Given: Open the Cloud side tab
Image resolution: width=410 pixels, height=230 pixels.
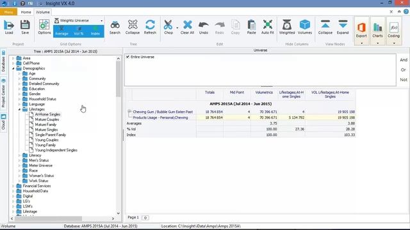Looking at the screenshot, I should point(3,122).
